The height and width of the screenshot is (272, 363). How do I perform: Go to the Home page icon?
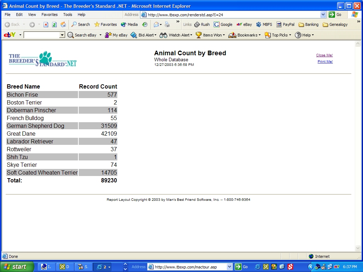point(63,24)
